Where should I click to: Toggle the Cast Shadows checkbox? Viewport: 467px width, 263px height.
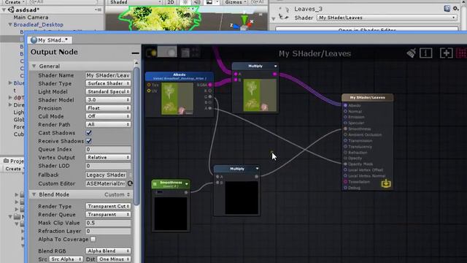(x=89, y=133)
